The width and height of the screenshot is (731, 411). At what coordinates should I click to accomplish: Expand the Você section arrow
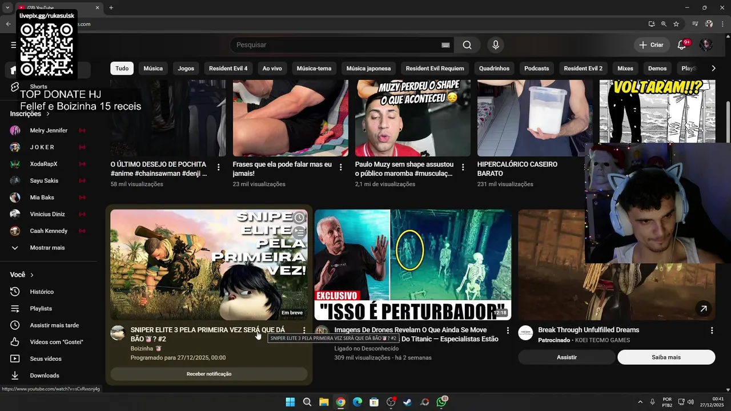tap(32, 275)
